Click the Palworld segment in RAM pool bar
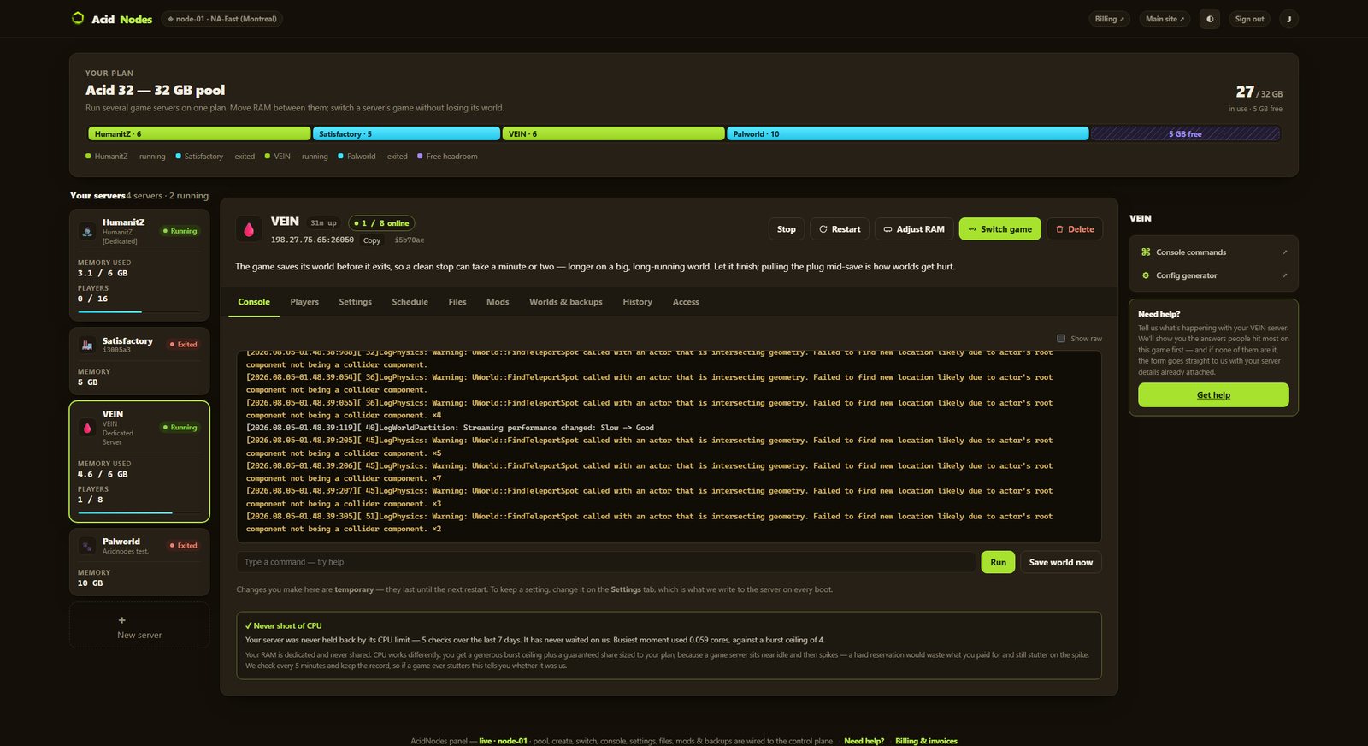The height and width of the screenshot is (746, 1368). 908,134
